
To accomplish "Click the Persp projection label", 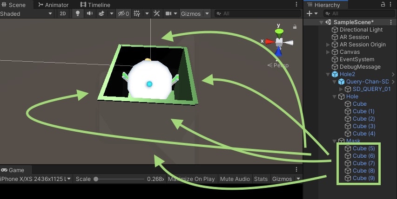I will [278, 65].
